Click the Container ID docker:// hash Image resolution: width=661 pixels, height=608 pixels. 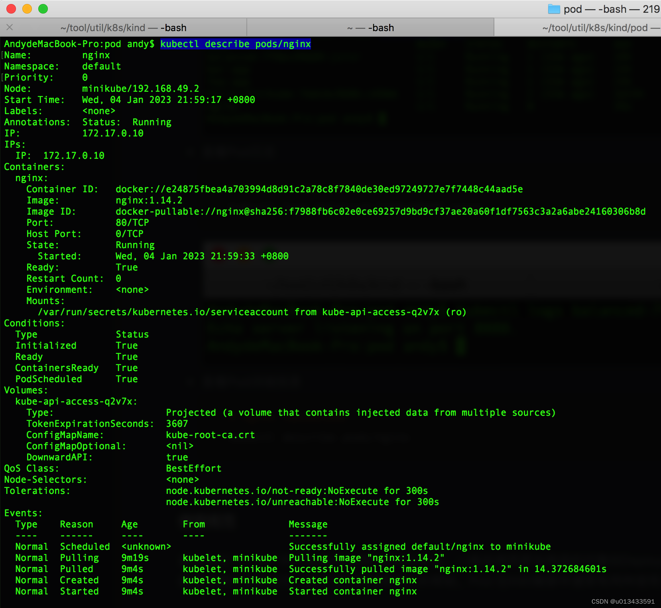tap(319, 189)
